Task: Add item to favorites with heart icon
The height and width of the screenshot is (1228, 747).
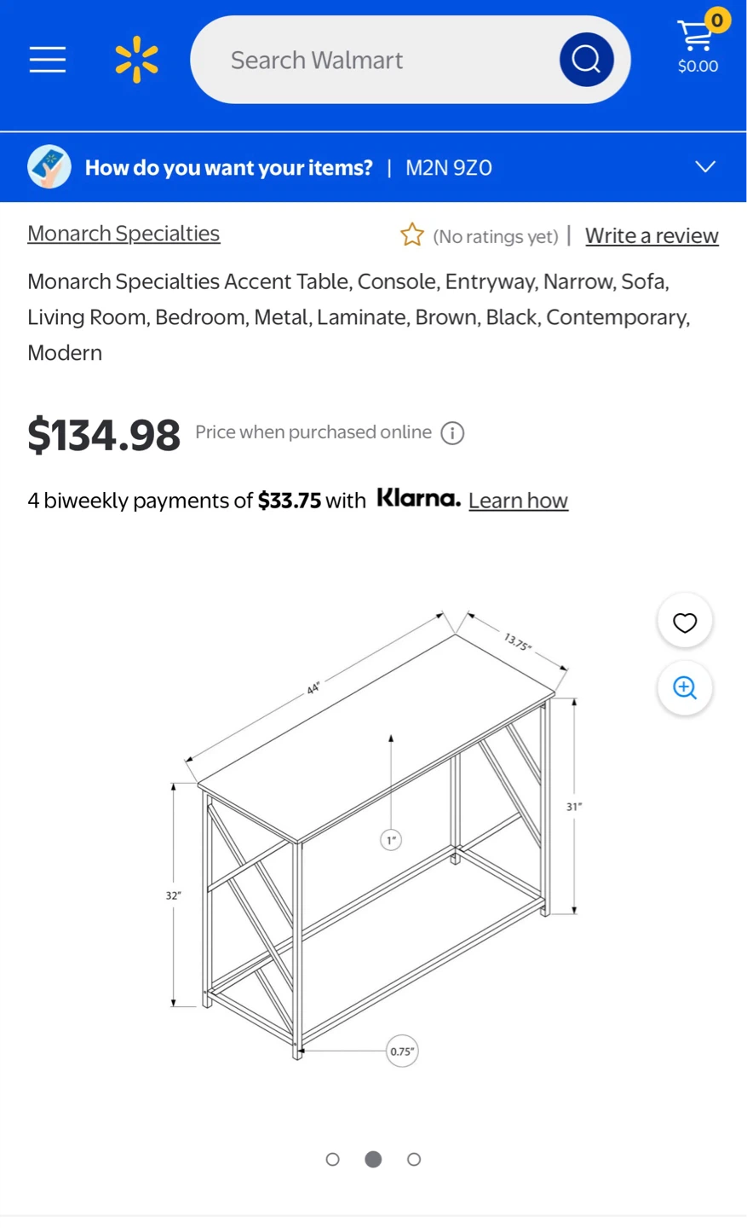Action: click(685, 622)
